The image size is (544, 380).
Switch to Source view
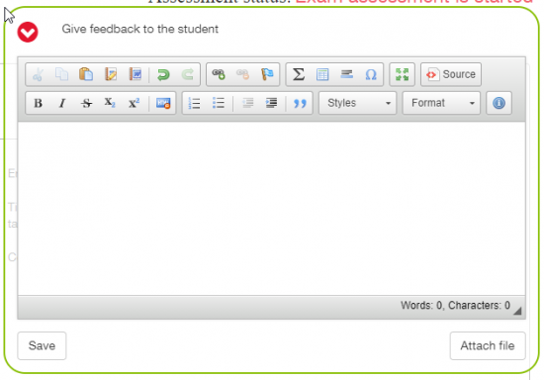pyautogui.click(x=451, y=74)
